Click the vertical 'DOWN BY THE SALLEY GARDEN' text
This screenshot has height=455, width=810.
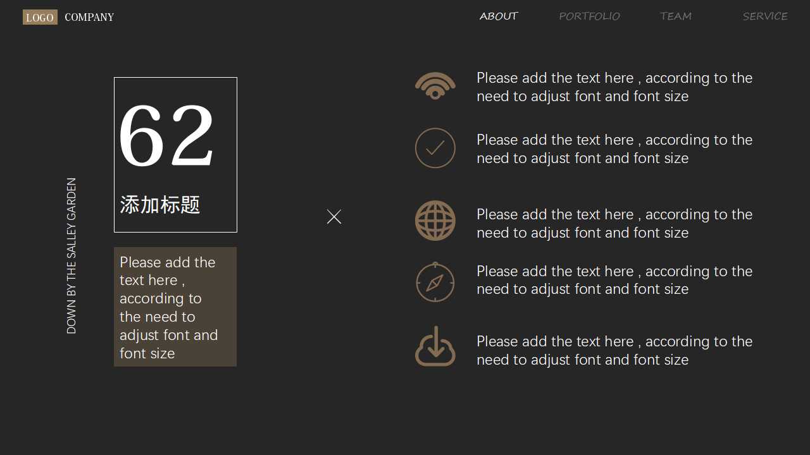(x=72, y=255)
